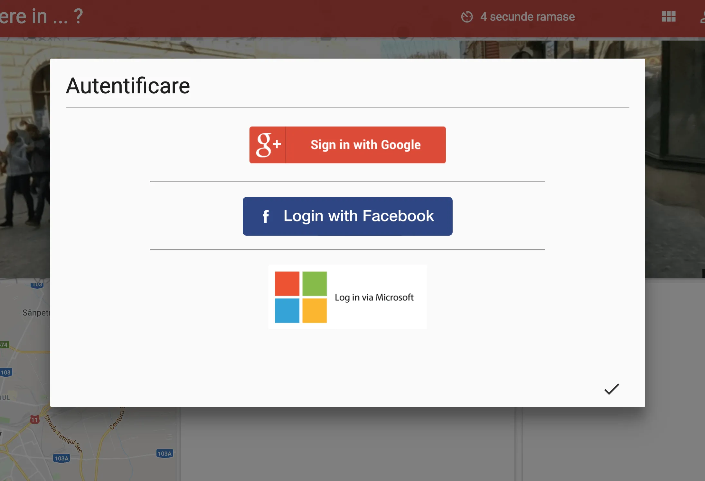
Task: Click the blue 103 road badge on map
Action: pos(6,373)
